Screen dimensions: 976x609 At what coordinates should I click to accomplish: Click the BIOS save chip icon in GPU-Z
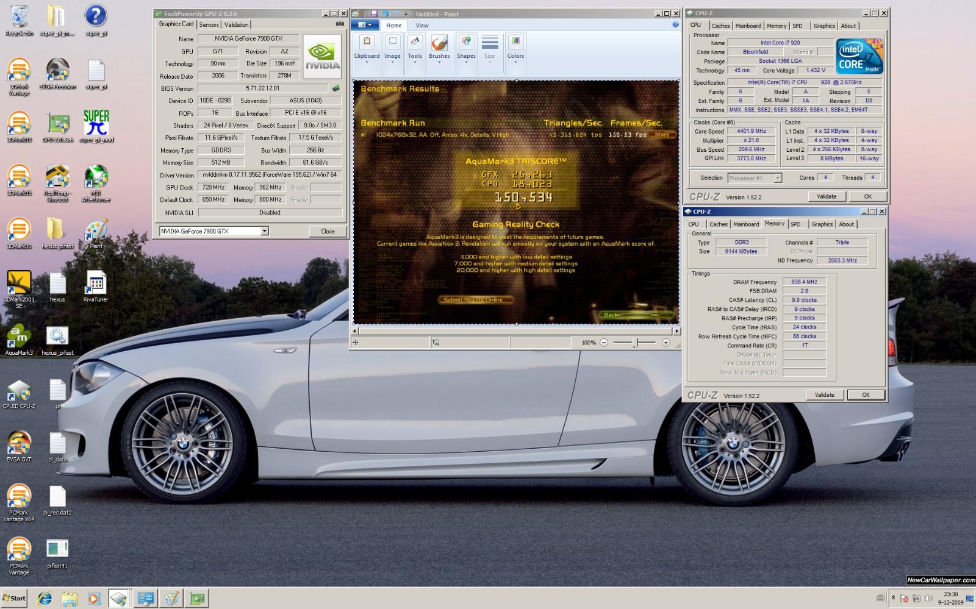click(x=335, y=88)
